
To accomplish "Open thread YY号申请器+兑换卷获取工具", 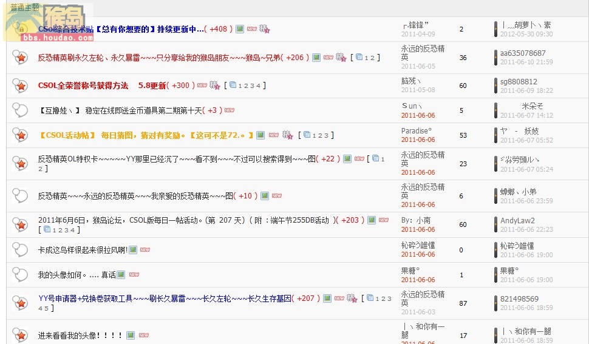I will [165, 298].
